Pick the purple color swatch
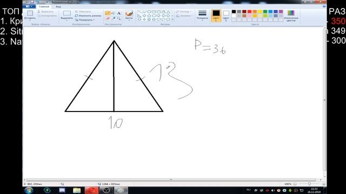Image resolution: width=346 pixels, height=194 pixels. click(281, 12)
